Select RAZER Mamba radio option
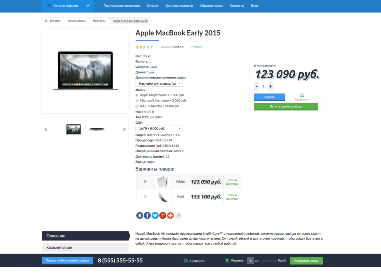The height and width of the screenshot is (274, 381). click(x=137, y=106)
